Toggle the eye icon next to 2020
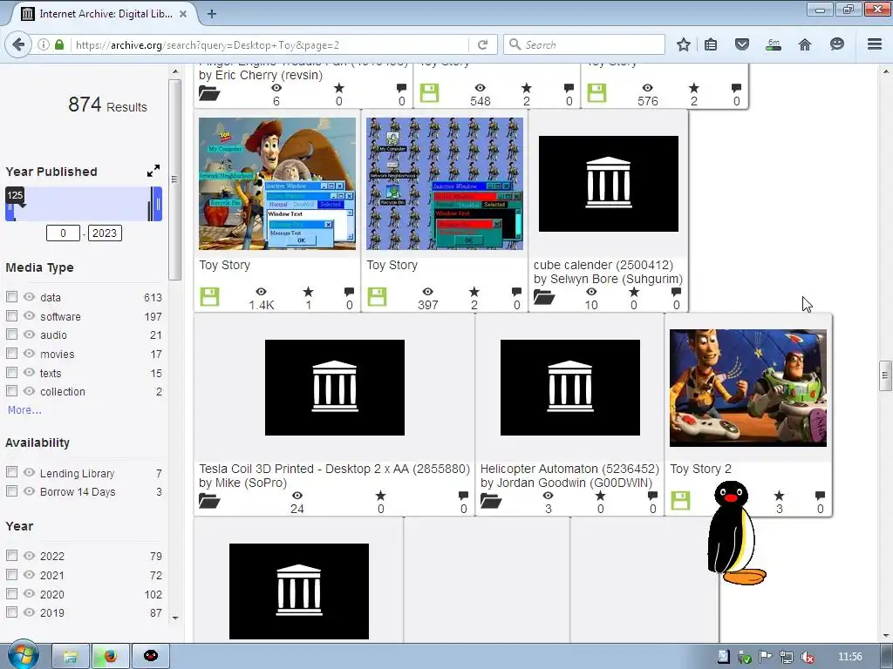Image resolution: width=893 pixels, height=669 pixels. tap(29, 593)
